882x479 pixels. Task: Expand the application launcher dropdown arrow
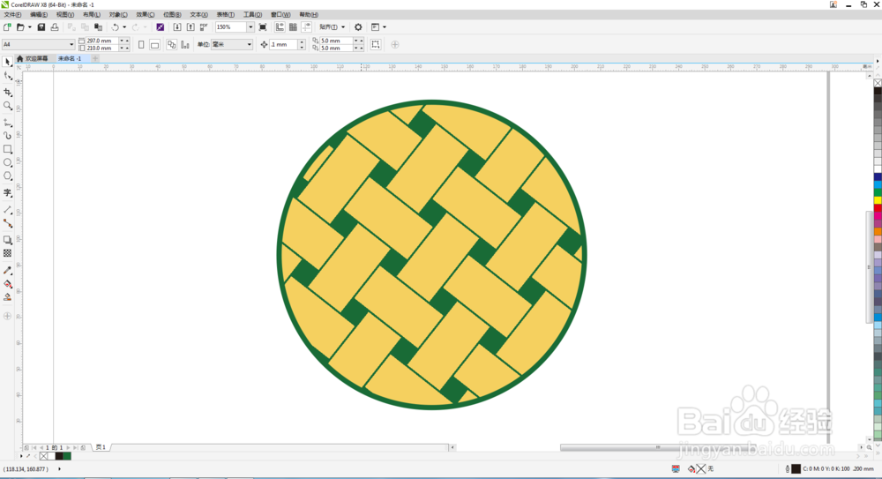pyautogui.click(x=385, y=27)
